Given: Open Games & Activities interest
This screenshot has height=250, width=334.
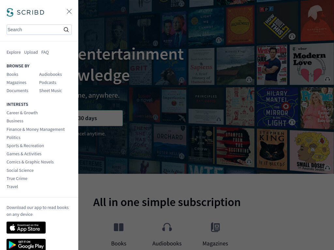Looking at the screenshot, I should coord(24,154).
